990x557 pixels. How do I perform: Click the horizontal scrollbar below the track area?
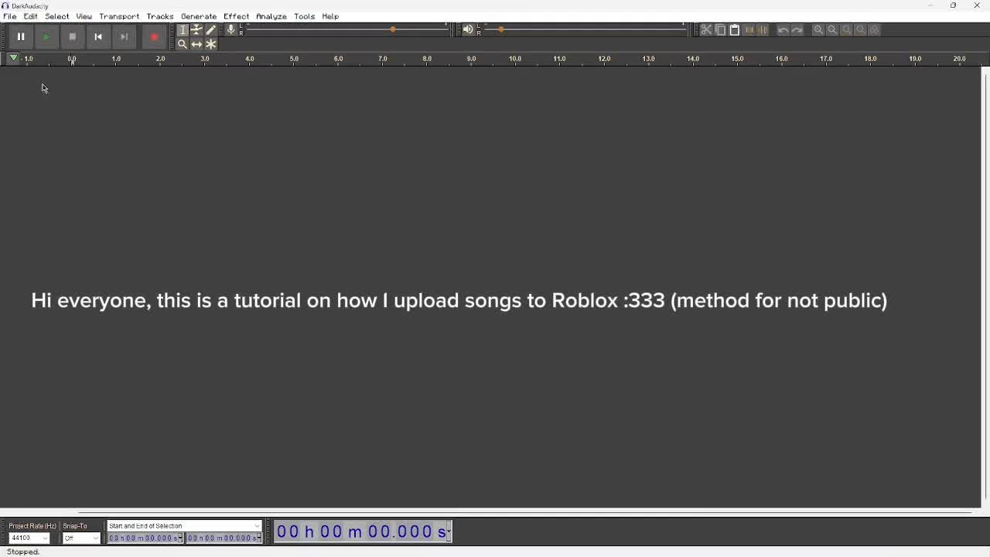(524, 512)
